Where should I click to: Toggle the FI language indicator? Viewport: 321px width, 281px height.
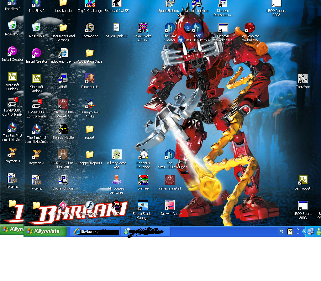point(282,232)
